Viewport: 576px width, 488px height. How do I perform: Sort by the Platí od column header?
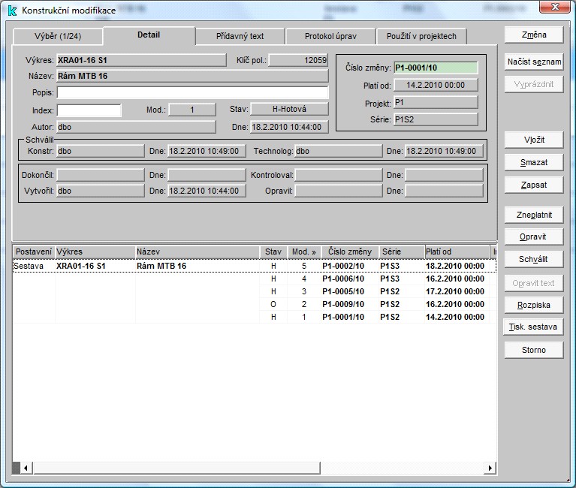457,252
